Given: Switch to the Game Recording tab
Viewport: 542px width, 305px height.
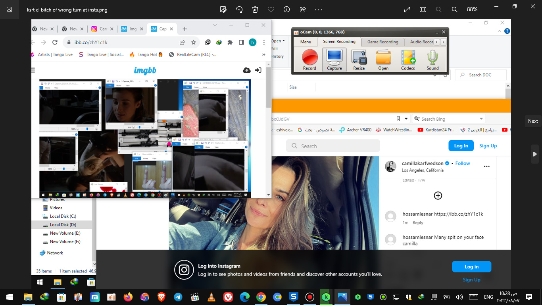Looking at the screenshot, I should [382, 42].
